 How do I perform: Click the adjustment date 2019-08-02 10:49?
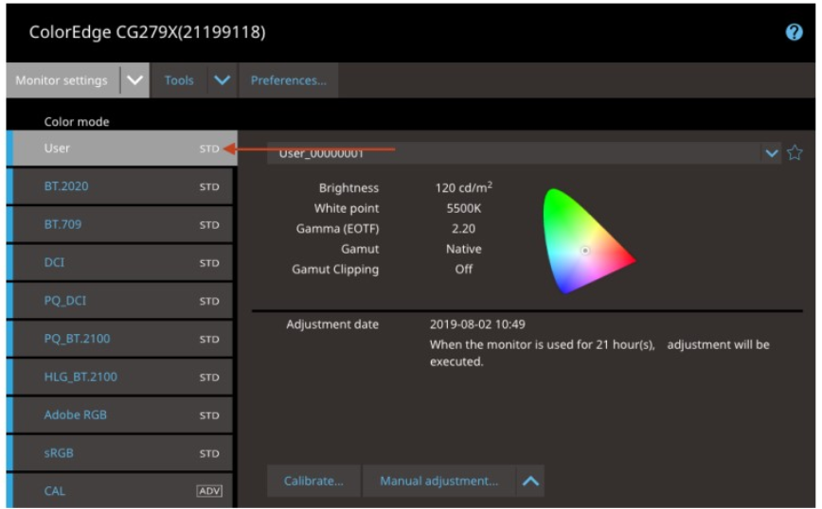[477, 325]
